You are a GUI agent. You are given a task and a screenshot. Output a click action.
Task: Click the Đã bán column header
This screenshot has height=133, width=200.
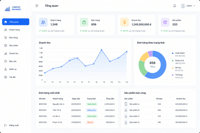pyautogui.click(x=159, y=99)
